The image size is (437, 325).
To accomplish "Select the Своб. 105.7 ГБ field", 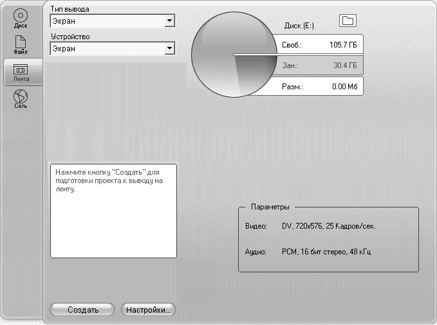I will (x=320, y=45).
